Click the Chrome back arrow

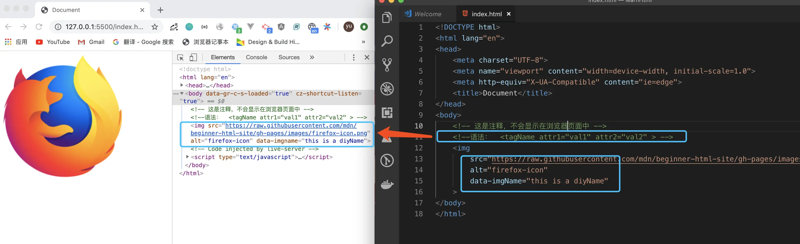[x=8, y=27]
